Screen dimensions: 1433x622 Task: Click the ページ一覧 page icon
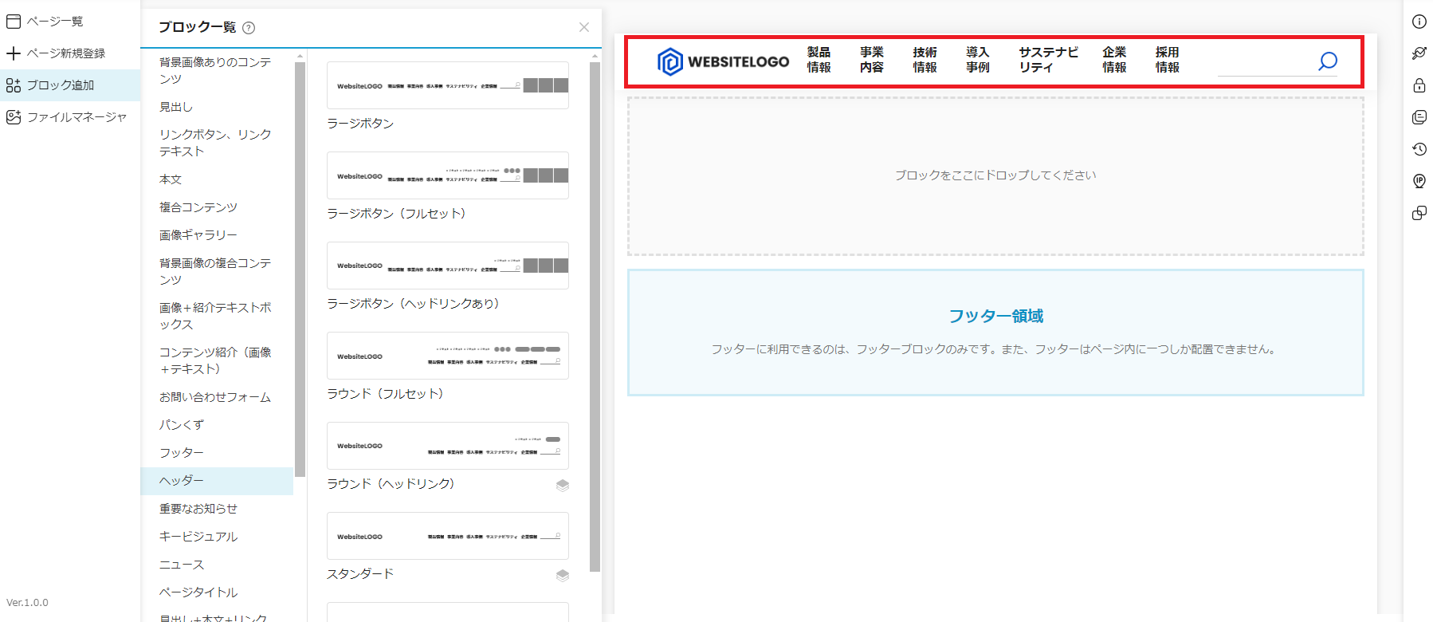tap(14, 22)
